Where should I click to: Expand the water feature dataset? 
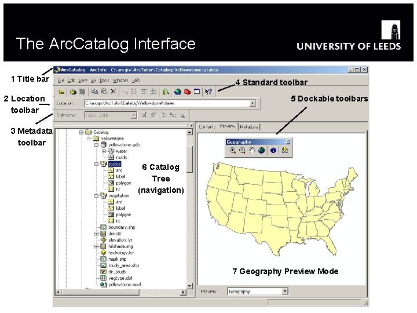pos(104,151)
